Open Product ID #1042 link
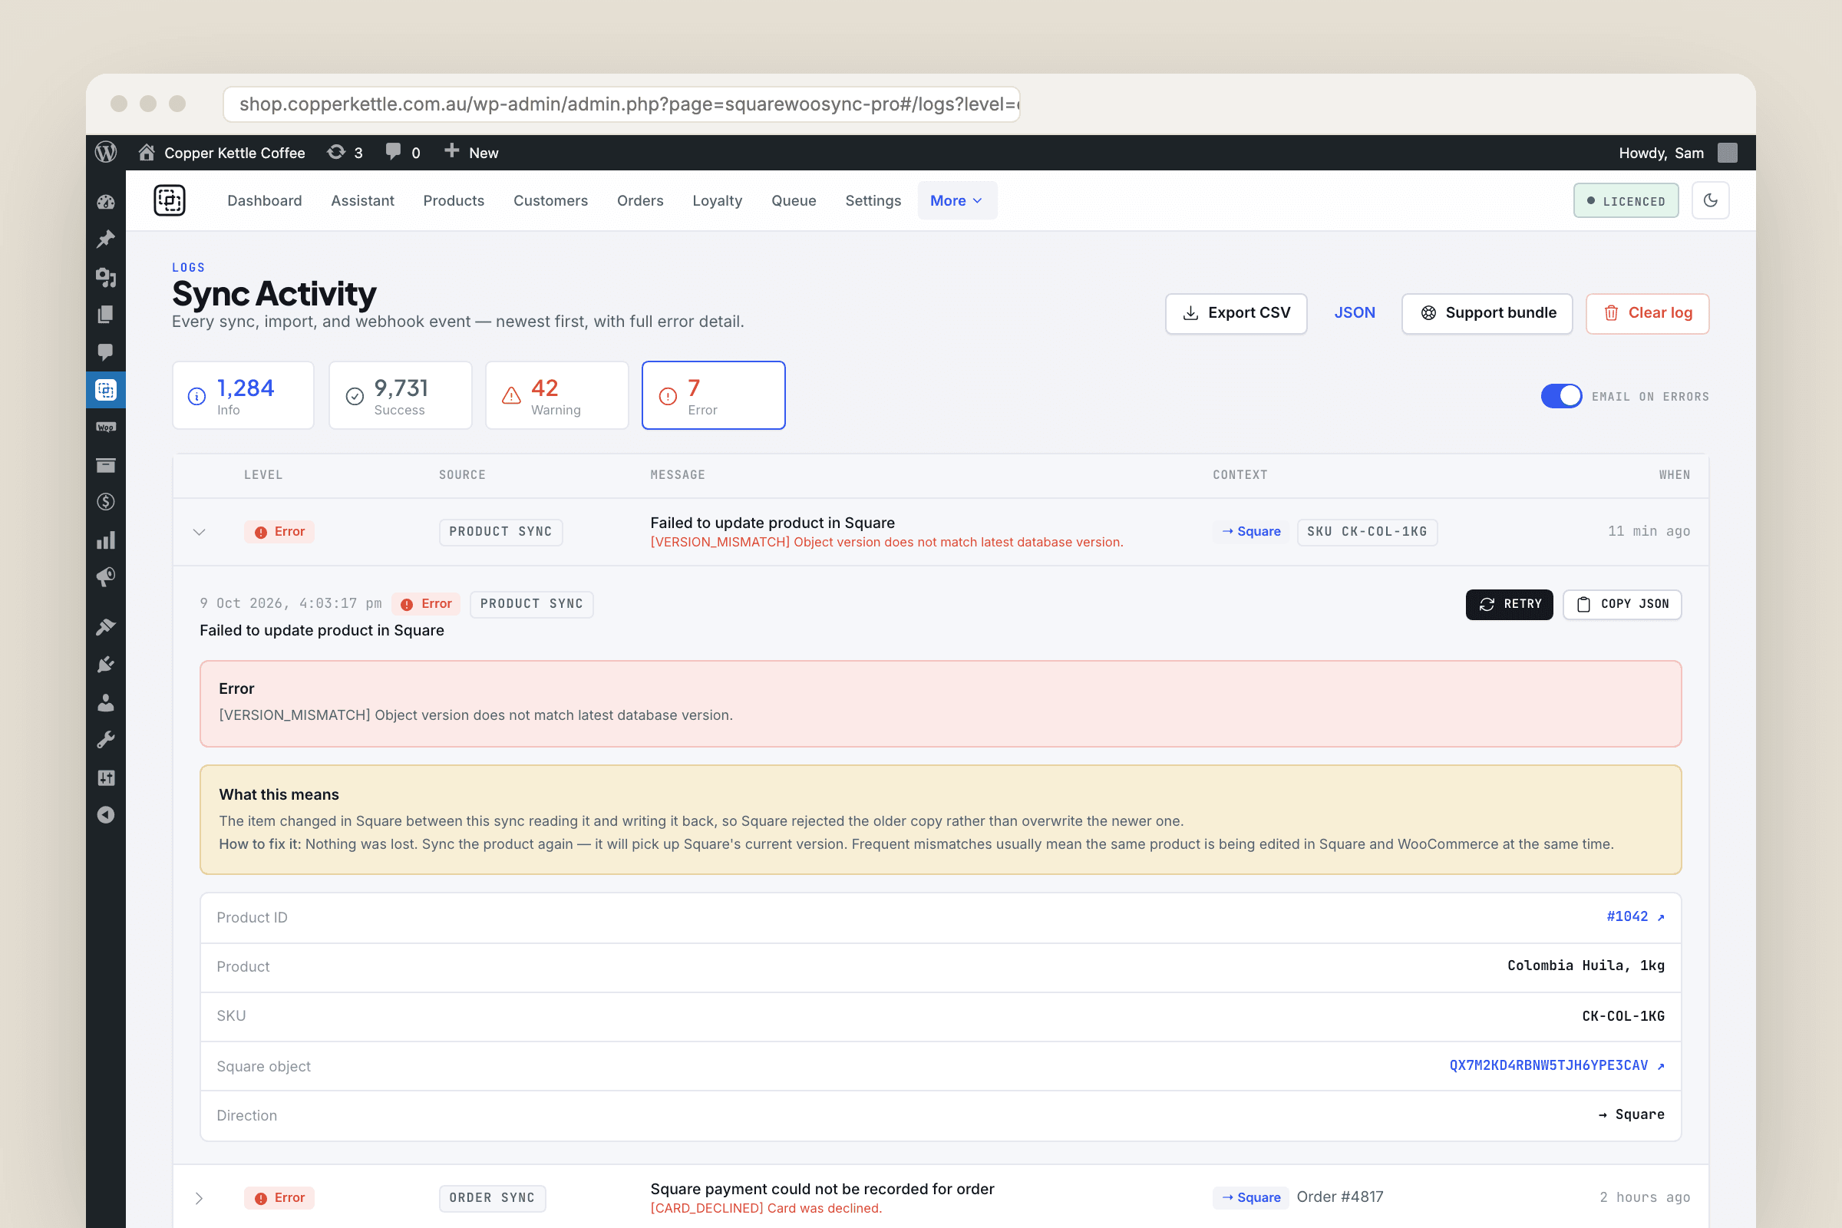The width and height of the screenshot is (1842, 1228). (x=1636, y=916)
